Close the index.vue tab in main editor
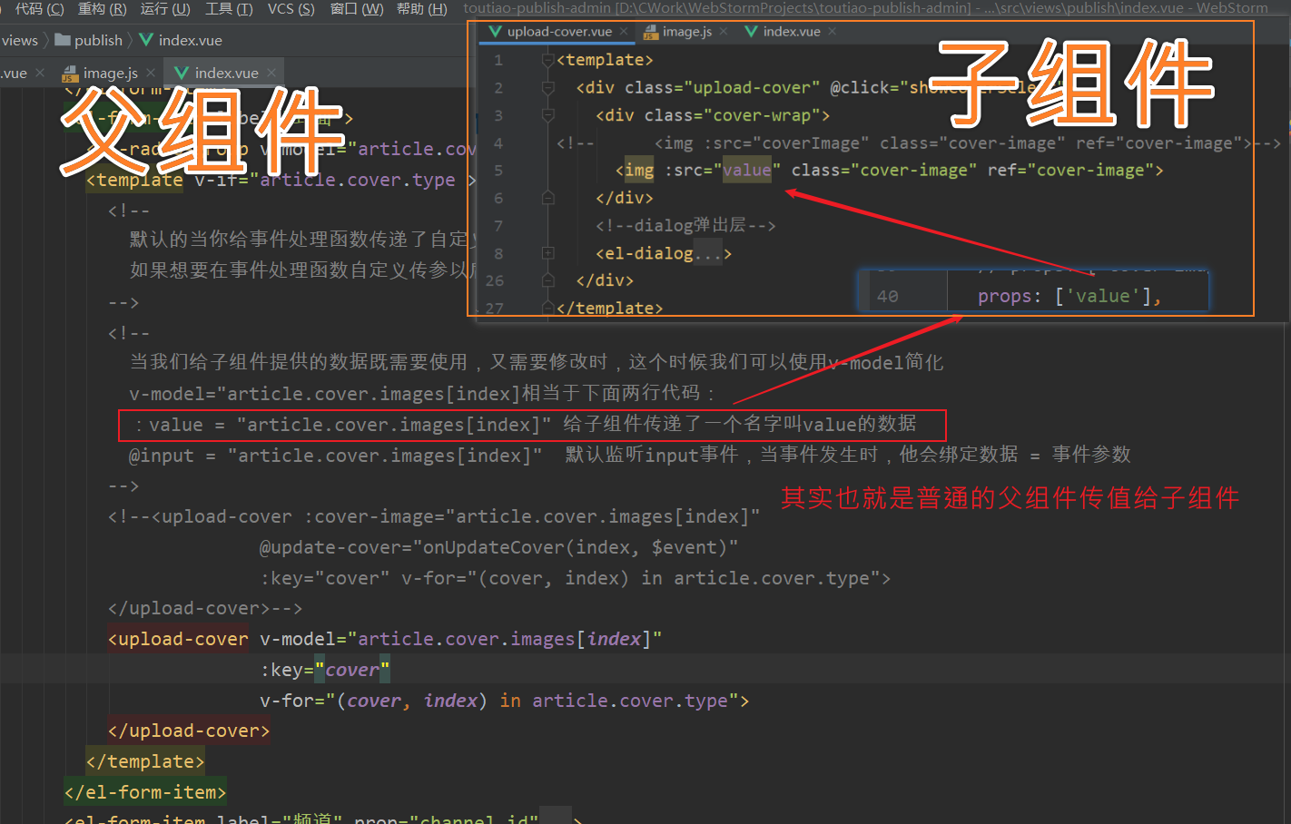Screen dimensions: 1291x824 point(271,73)
